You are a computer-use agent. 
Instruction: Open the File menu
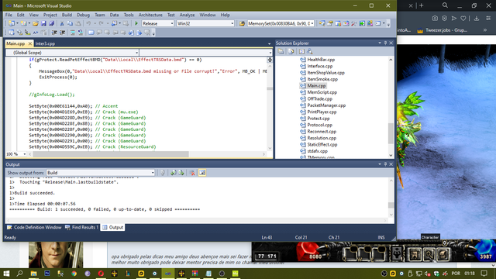[9, 15]
